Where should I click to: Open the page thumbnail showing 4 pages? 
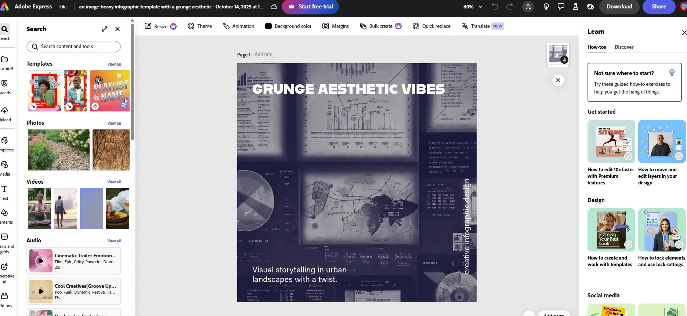(558, 54)
